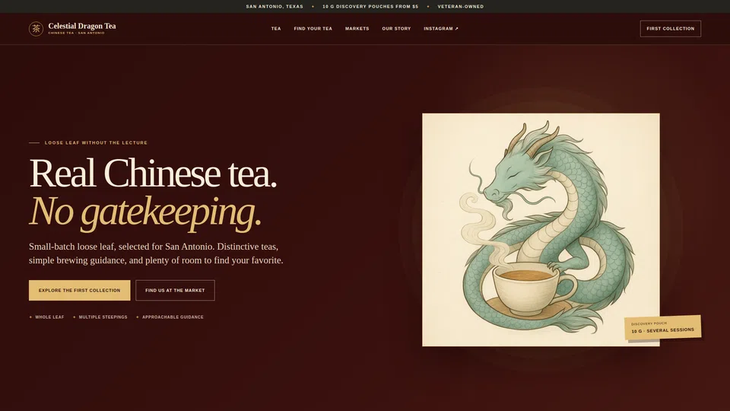The height and width of the screenshot is (411, 730).
Task: Click 'Loose Leaf Without the Lecture' tagline
Action: 96,142
